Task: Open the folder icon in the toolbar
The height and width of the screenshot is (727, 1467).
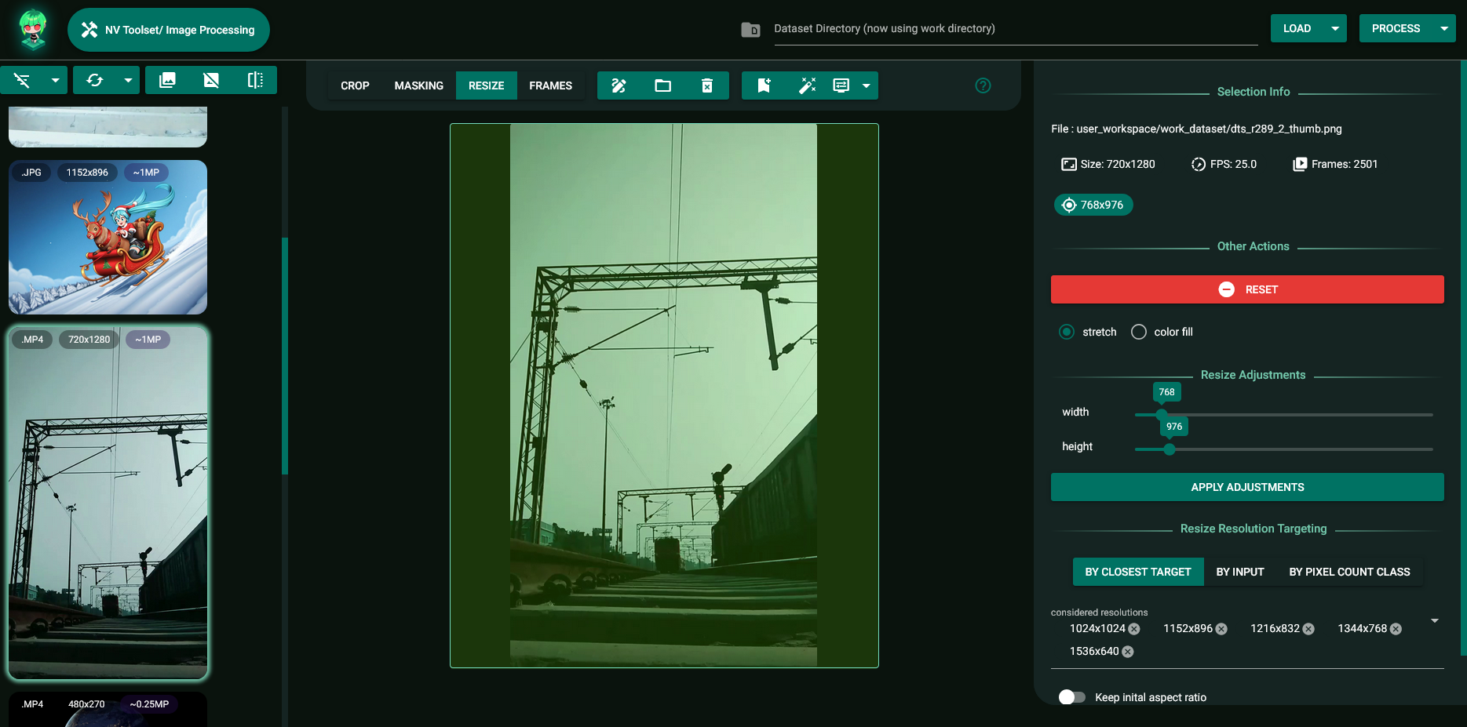Action: click(x=663, y=85)
